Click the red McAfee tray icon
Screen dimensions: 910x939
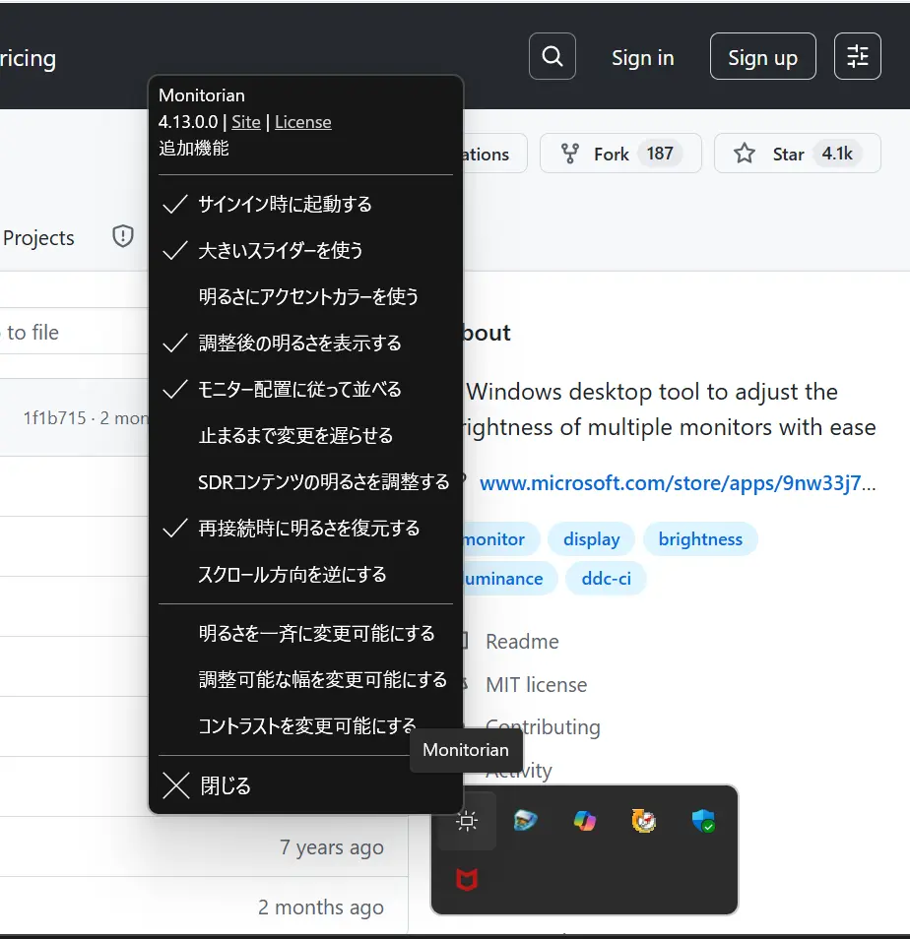(467, 879)
